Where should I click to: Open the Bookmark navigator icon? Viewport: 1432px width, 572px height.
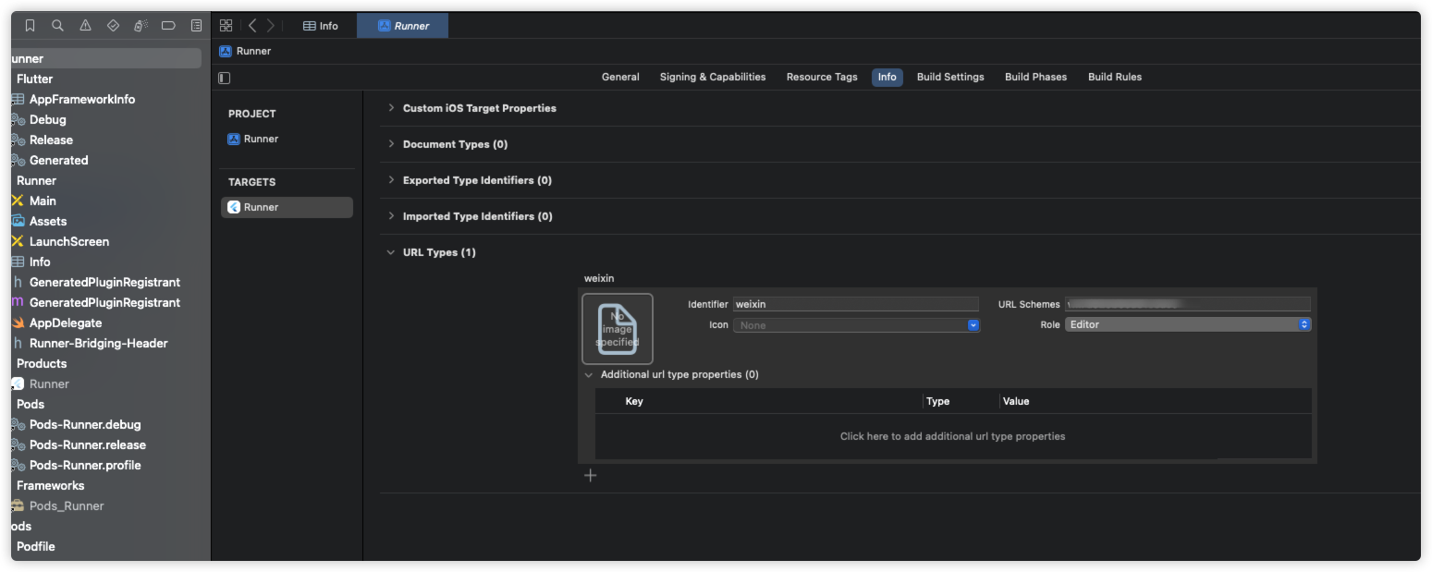point(31,26)
